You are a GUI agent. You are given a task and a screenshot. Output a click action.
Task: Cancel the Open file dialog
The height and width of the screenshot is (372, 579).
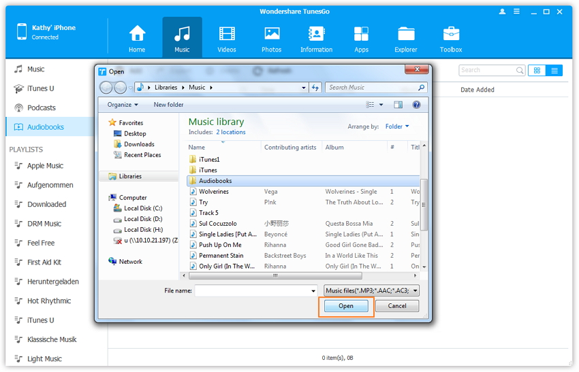[397, 306]
